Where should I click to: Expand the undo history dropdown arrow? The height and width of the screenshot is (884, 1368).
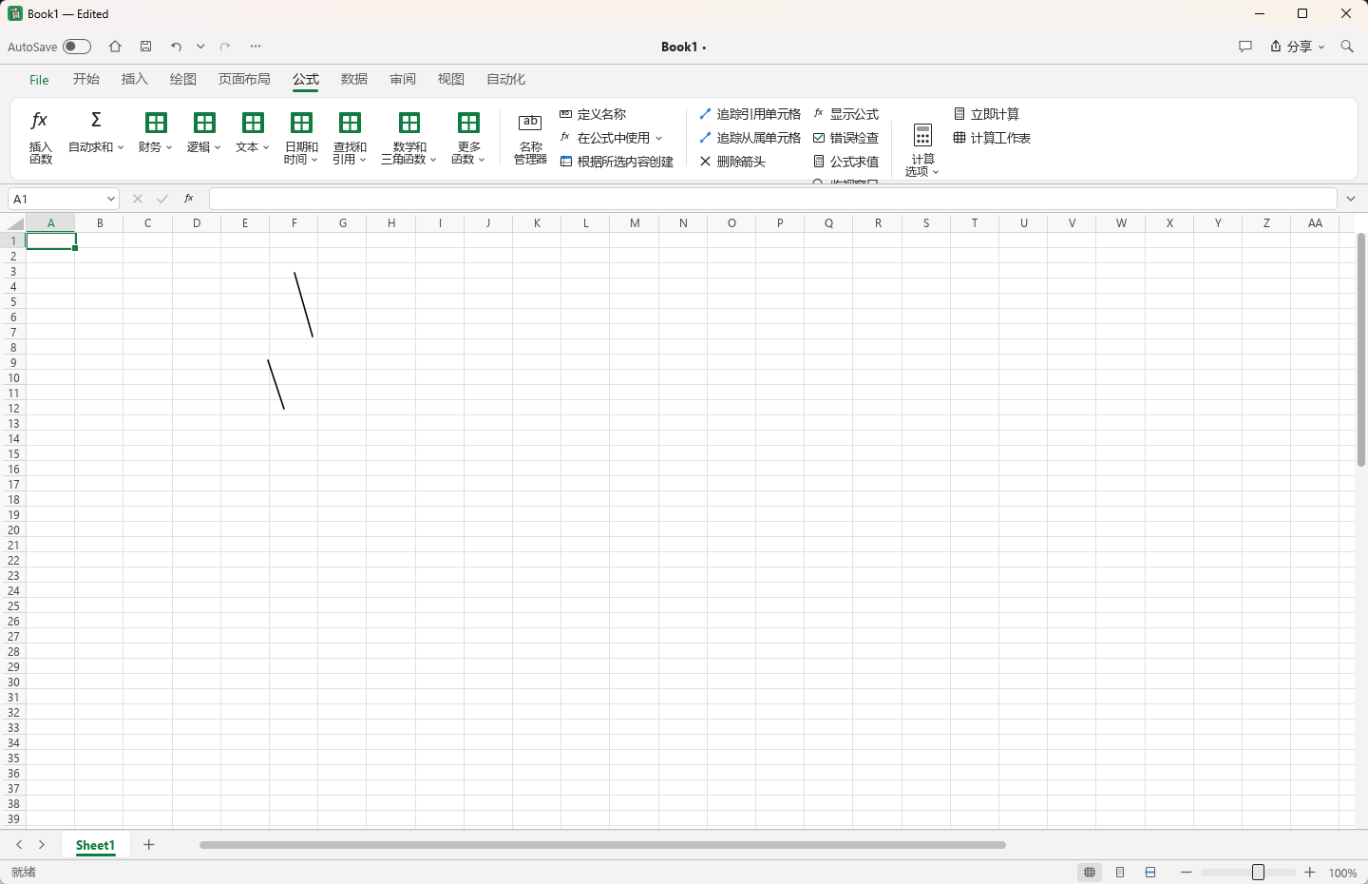click(200, 47)
